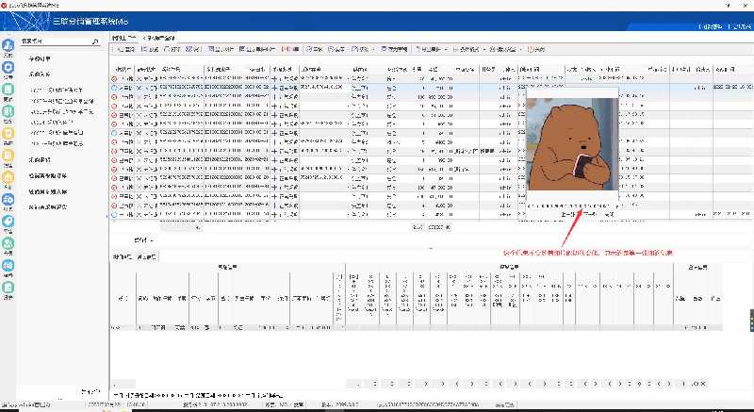This screenshot has width=754, height=412.
Task: Click the plus icon in the first table row
Action: (275, 78)
